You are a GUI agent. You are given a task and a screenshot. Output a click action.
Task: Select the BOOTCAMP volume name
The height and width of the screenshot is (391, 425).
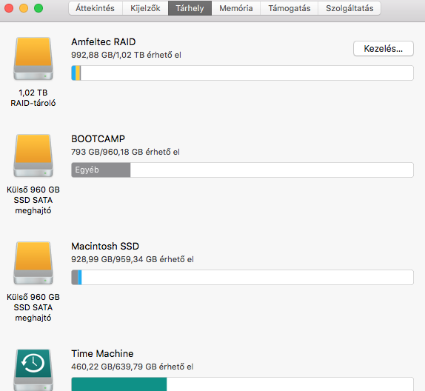pos(98,138)
